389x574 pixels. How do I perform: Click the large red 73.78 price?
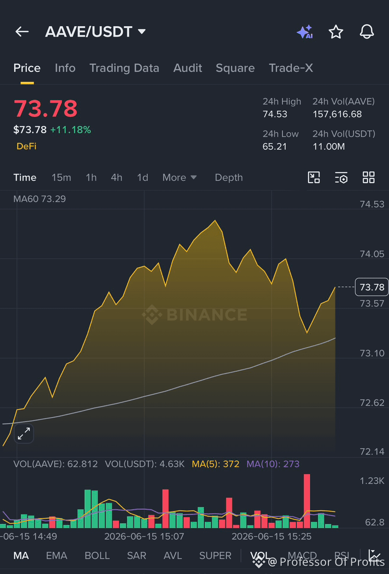(x=46, y=108)
